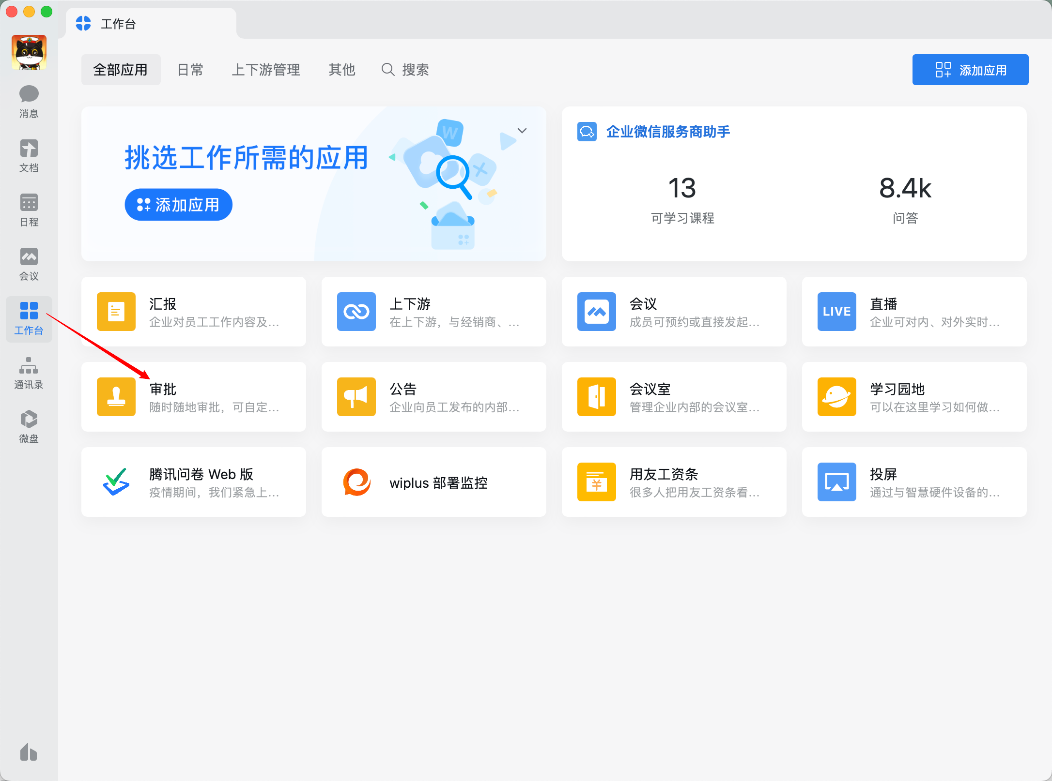The height and width of the screenshot is (781, 1052).
Task: Launch the 直播 live streaming app
Action: point(914,312)
